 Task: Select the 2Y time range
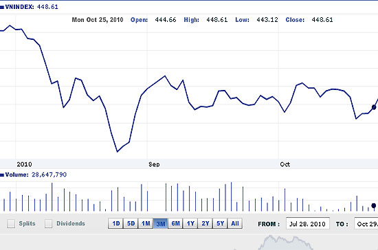[205, 223]
